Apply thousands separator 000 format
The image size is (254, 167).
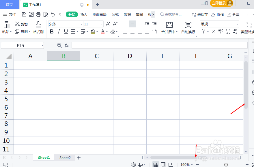click(221, 31)
